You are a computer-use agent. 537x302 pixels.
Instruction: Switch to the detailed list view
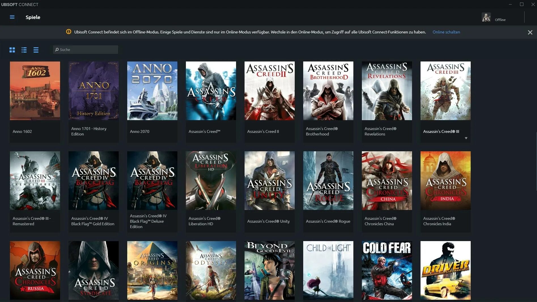click(24, 50)
